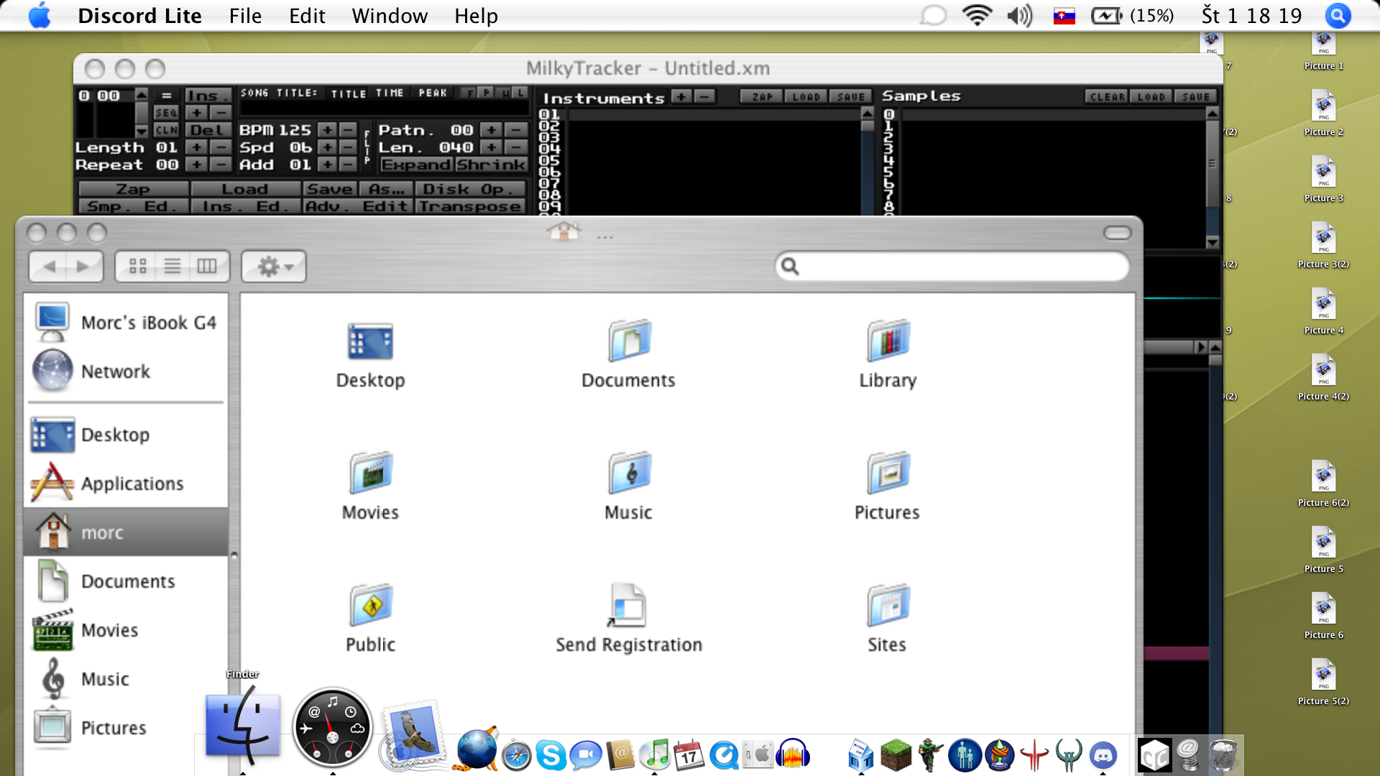
Task: Open Audacity headphones icon in dock
Action: (x=793, y=755)
